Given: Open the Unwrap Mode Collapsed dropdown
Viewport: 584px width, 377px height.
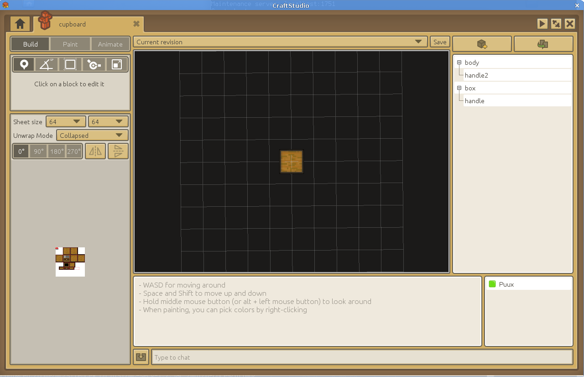Looking at the screenshot, I should [92, 136].
